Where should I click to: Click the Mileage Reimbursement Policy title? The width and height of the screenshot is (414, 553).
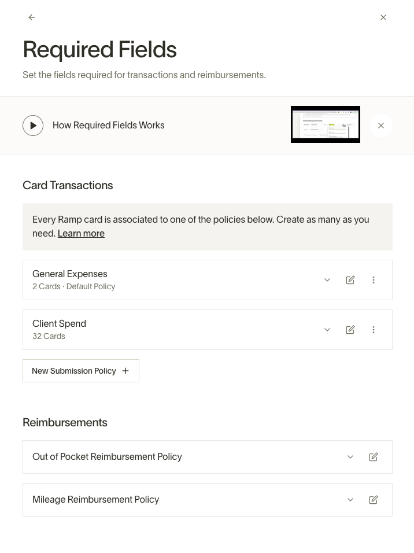point(95,499)
